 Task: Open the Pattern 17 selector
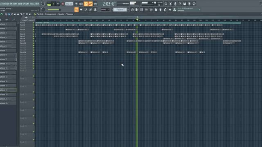click(120, 10)
